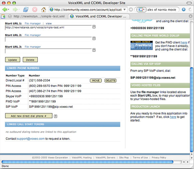Switch to VoiceXML and CCXML Developer tab
194x169 pixels.
tap(99, 16)
